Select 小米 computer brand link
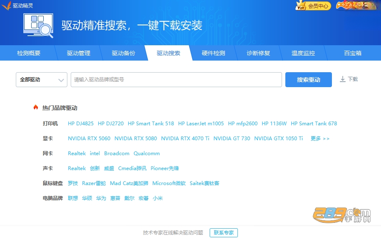The image size is (381, 239). coord(158,198)
